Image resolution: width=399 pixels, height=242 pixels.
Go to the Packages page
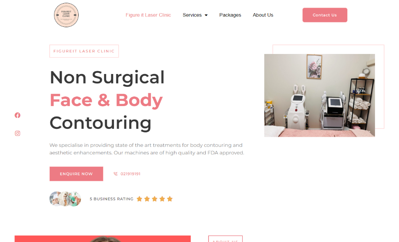click(230, 15)
